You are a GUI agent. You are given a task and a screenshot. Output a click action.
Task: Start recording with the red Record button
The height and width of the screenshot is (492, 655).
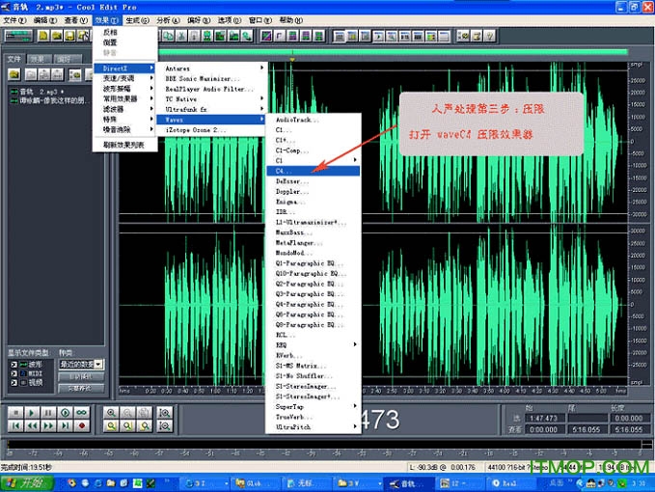pyautogui.click(x=82, y=425)
